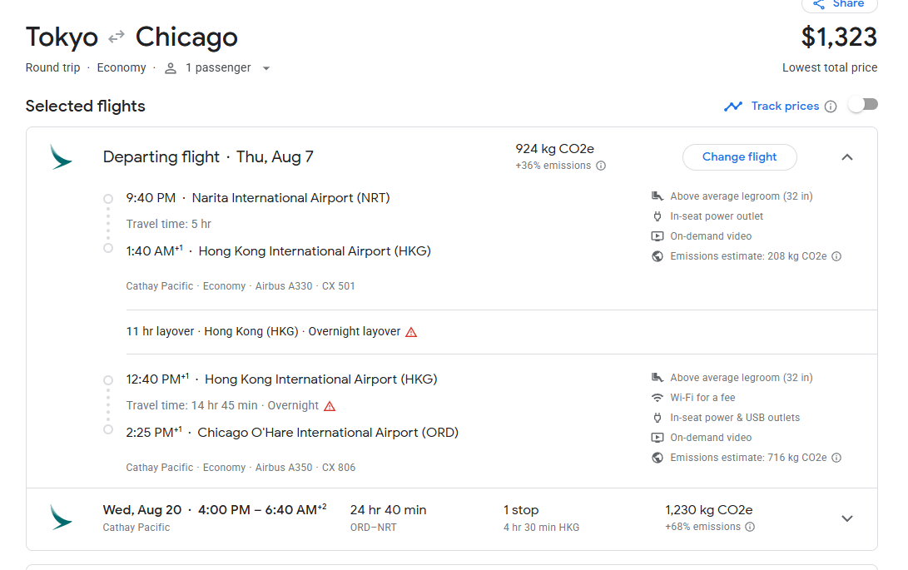Click the +36% emissions info icon
This screenshot has height=570, width=908.
click(601, 166)
